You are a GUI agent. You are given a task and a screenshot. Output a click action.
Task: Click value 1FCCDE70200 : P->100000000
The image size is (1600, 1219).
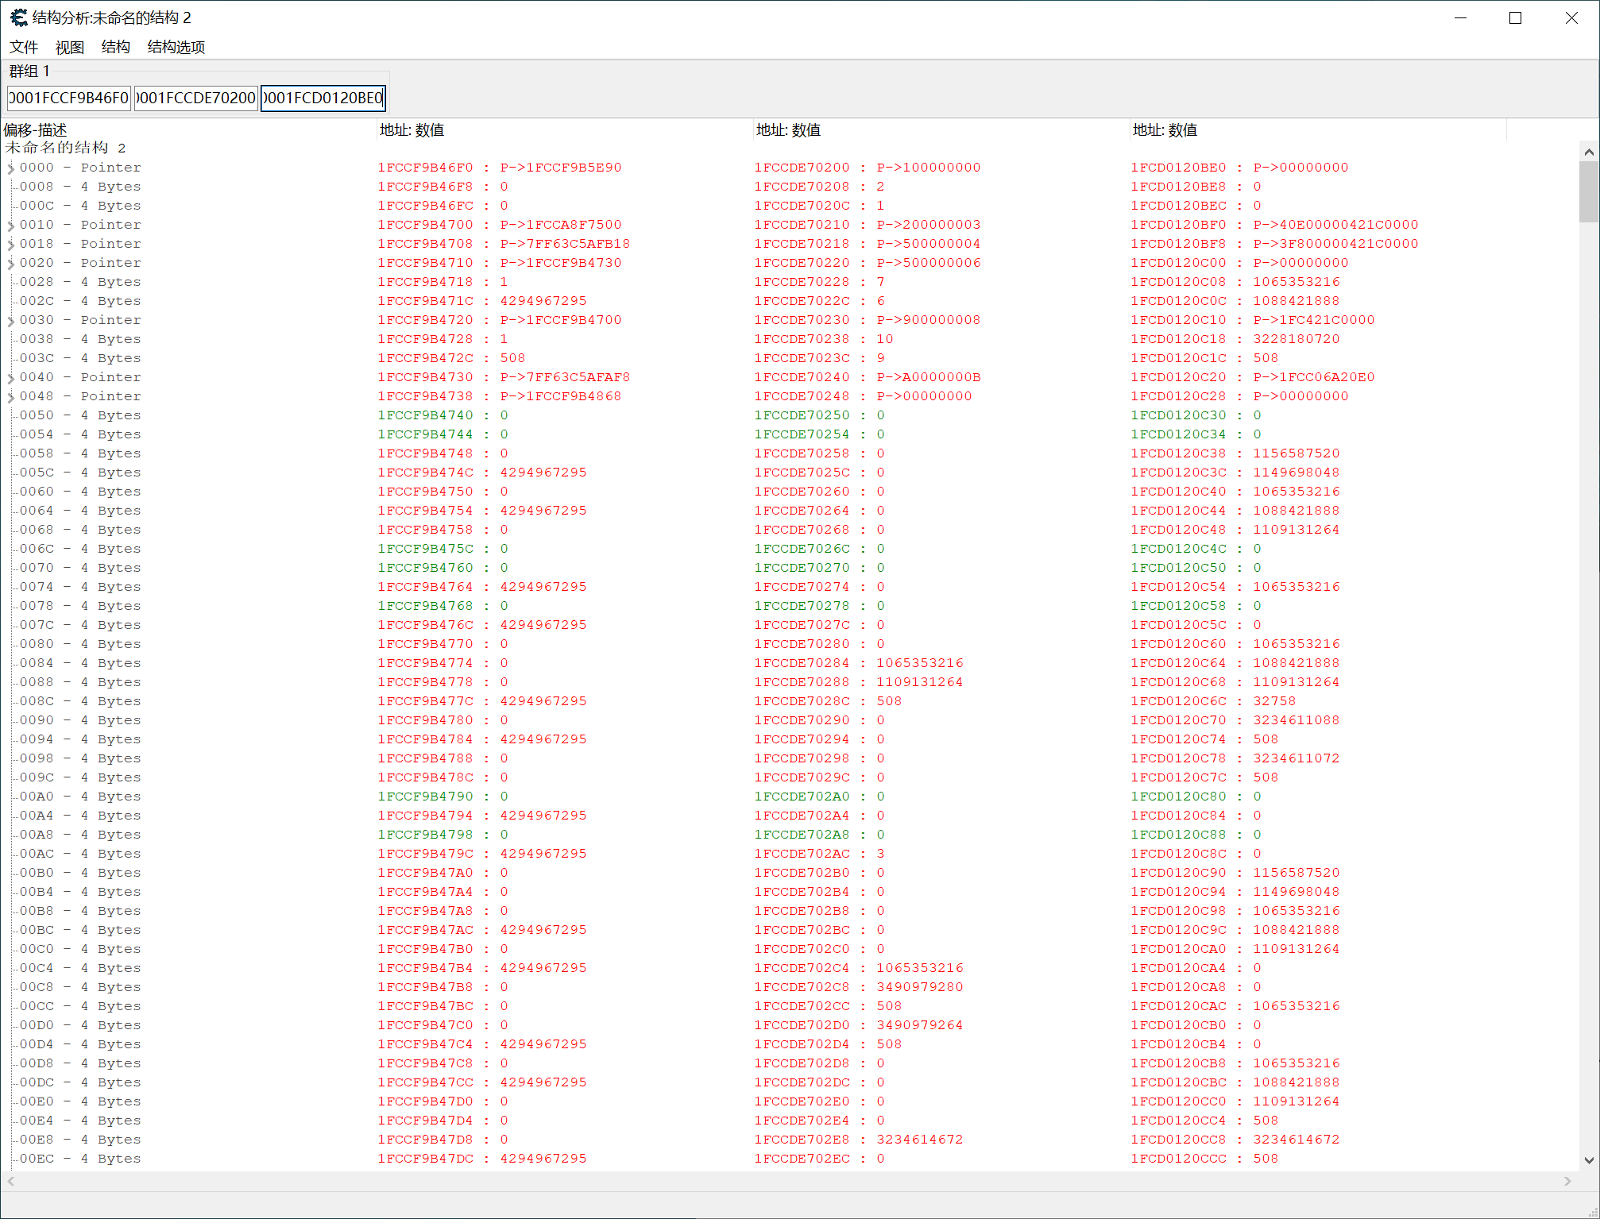tap(868, 168)
